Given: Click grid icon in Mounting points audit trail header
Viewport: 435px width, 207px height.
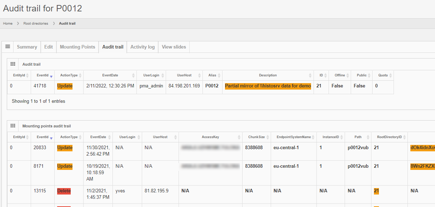Looking at the screenshot, I should [x=13, y=126].
